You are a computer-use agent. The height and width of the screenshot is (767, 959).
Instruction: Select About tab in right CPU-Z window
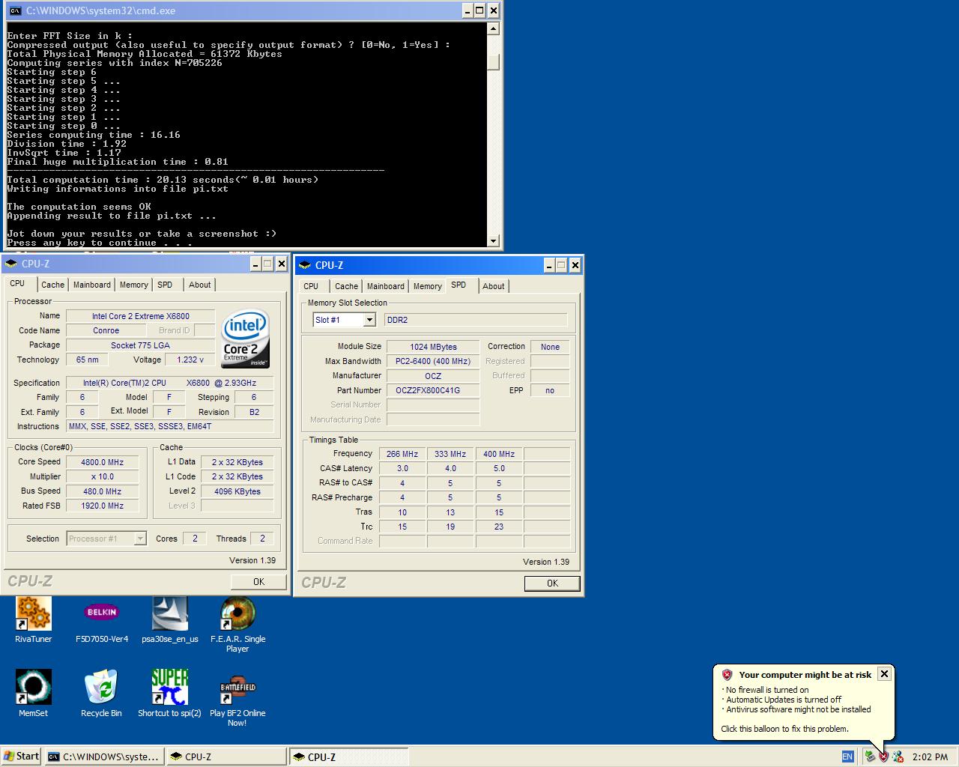point(493,286)
